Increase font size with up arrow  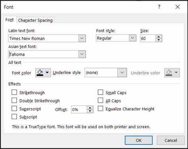coord(159,37)
